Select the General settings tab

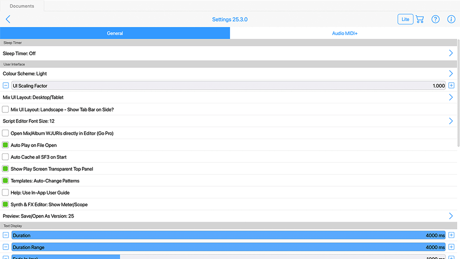(115, 33)
